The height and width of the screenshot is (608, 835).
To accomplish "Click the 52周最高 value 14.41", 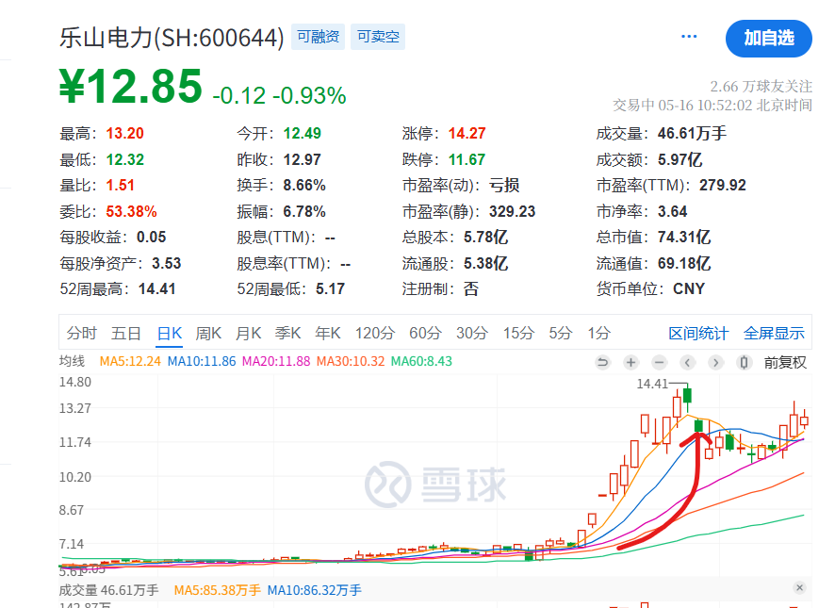I will [157, 288].
